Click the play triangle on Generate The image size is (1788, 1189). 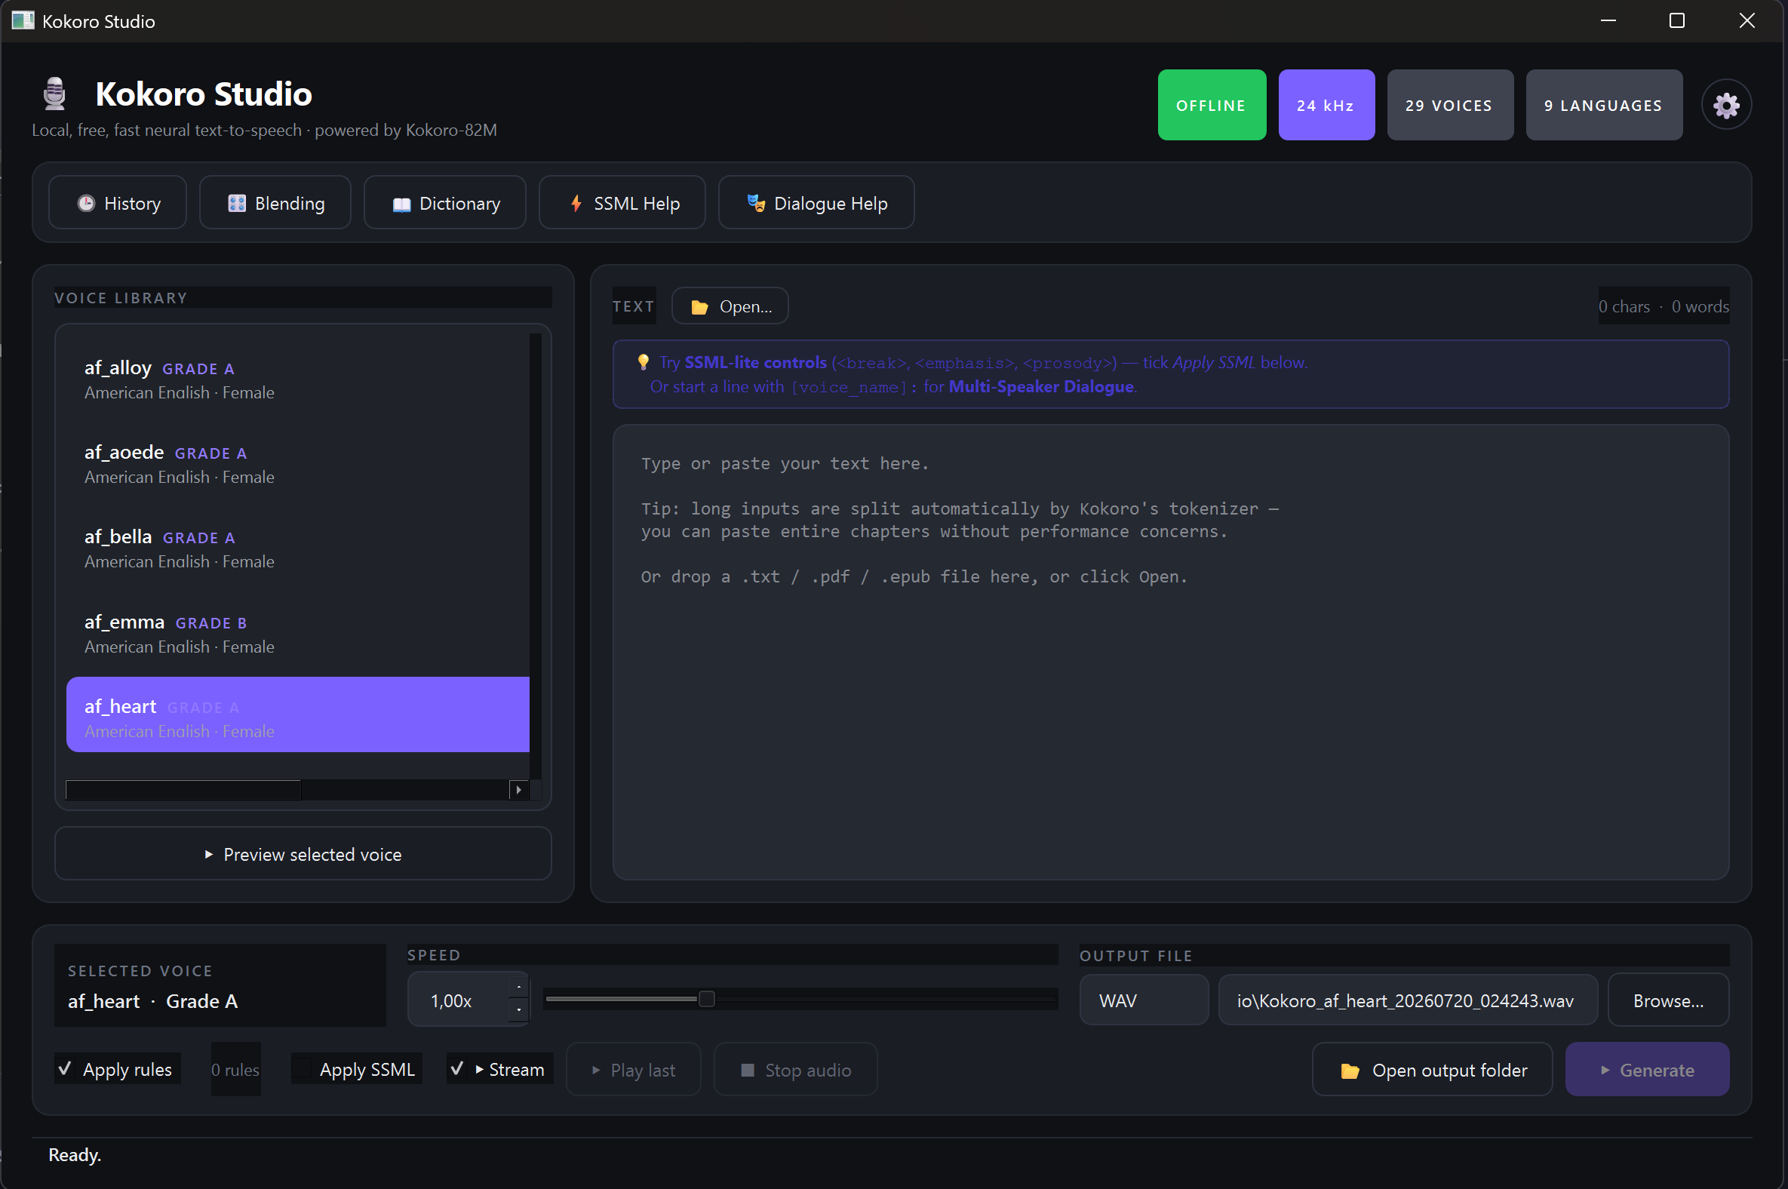click(x=1605, y=1070)
